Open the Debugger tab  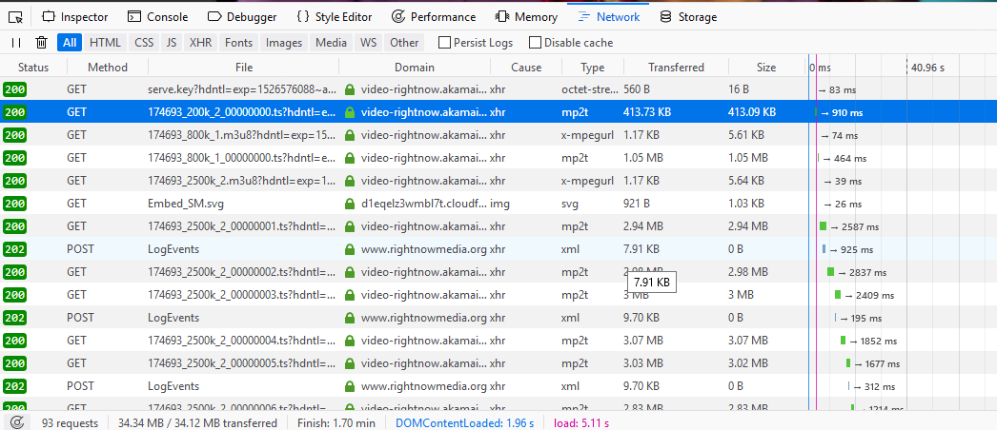coord(242,16)
